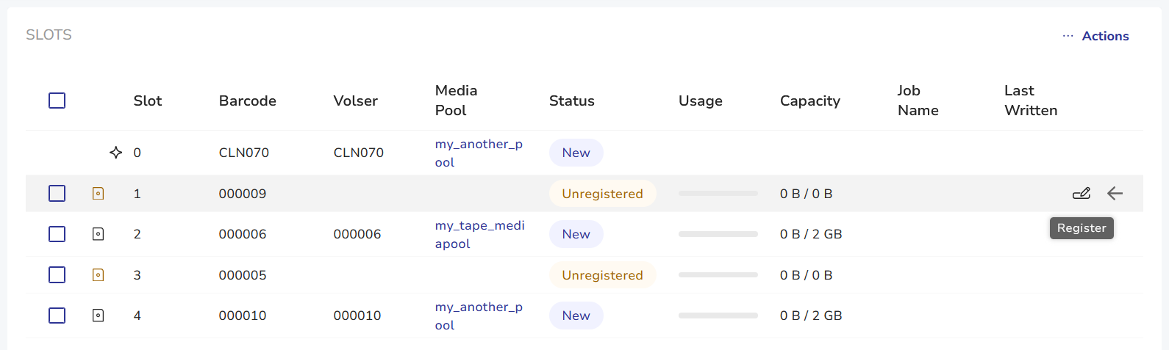Tick the checkbox for slot 3

57,275
